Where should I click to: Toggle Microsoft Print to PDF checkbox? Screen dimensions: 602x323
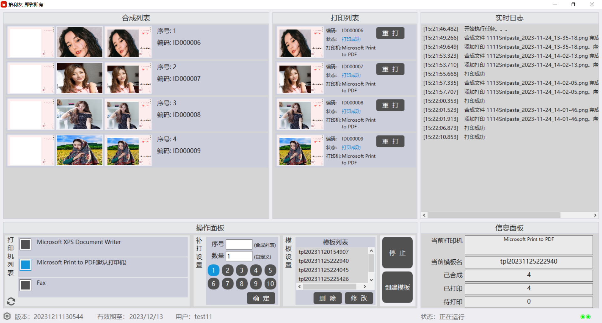[25, 265]
